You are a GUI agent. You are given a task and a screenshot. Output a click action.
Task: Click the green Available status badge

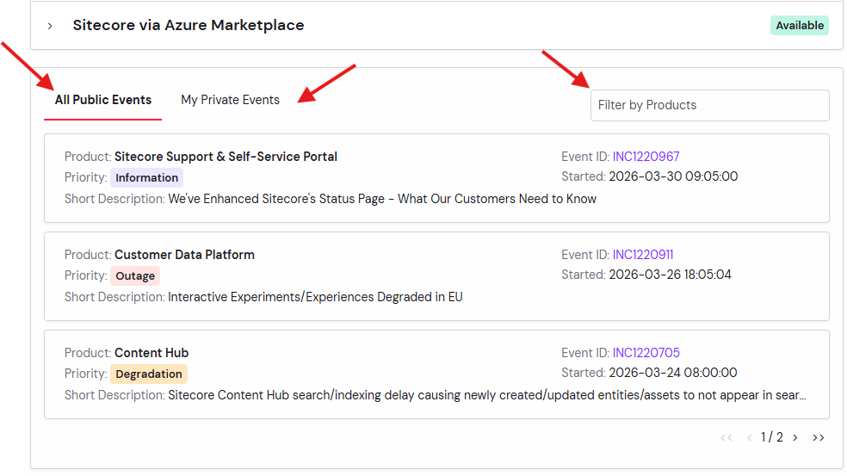(799, 26)
